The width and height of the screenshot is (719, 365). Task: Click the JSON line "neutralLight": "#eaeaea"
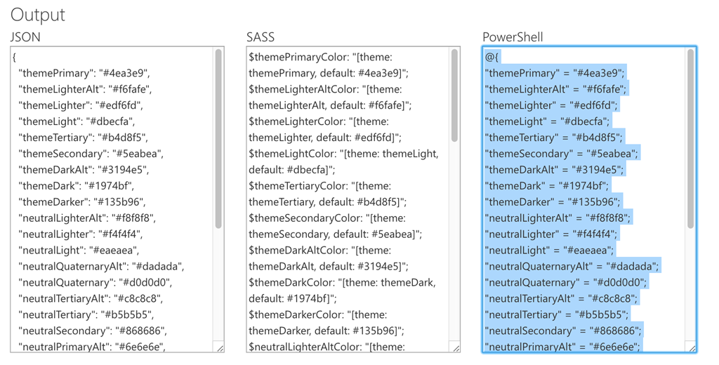pyautogui.click(x=79, y=251)
